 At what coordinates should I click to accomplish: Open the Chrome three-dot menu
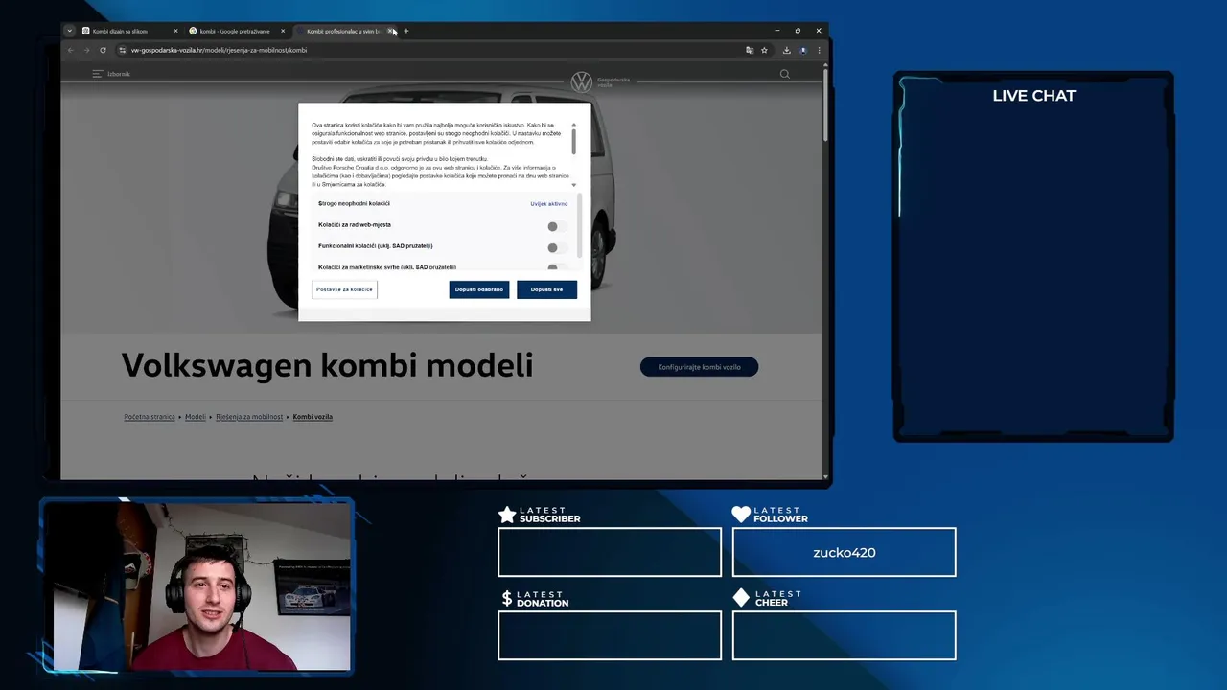tap(818, 50)
